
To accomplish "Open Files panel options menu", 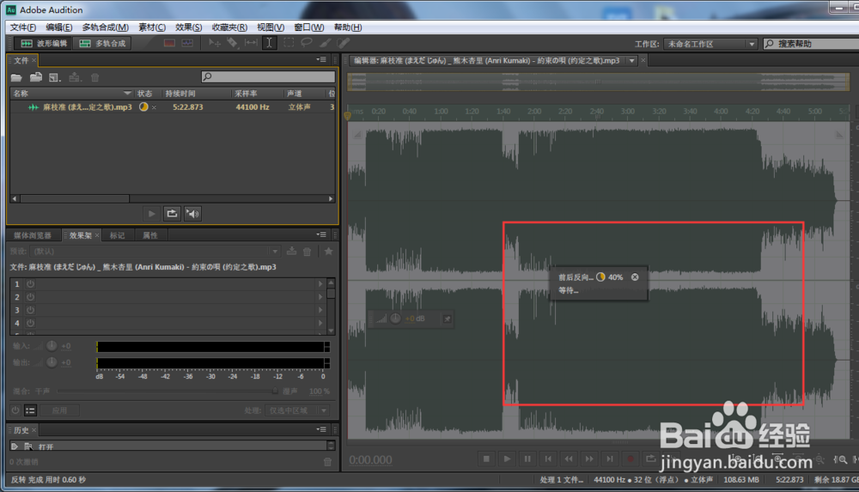I will [x=321, y=60].
